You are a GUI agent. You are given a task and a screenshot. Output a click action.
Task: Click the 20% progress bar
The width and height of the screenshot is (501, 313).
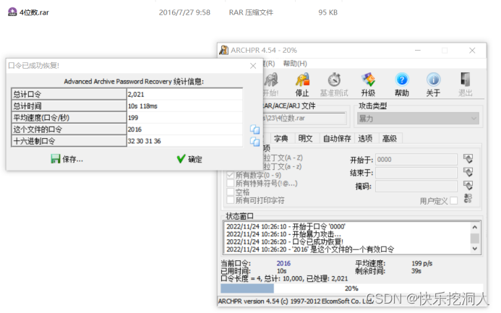[351, 288]
